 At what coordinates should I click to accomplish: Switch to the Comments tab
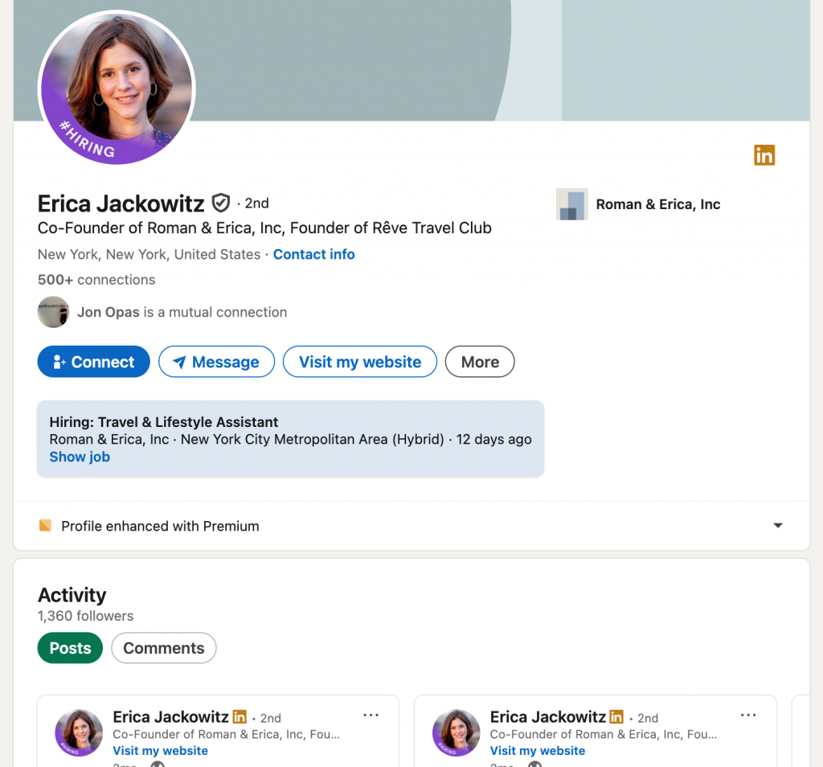point(163,647)
